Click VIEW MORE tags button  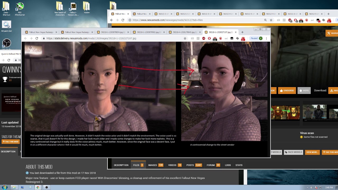click(312, 152)
